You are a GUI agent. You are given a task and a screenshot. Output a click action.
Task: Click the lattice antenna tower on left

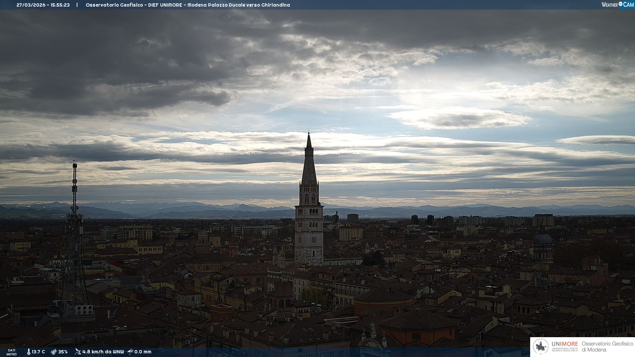[74, 231]
